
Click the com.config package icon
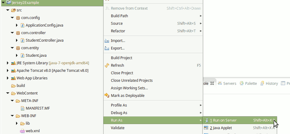click(x=18, y=18)
